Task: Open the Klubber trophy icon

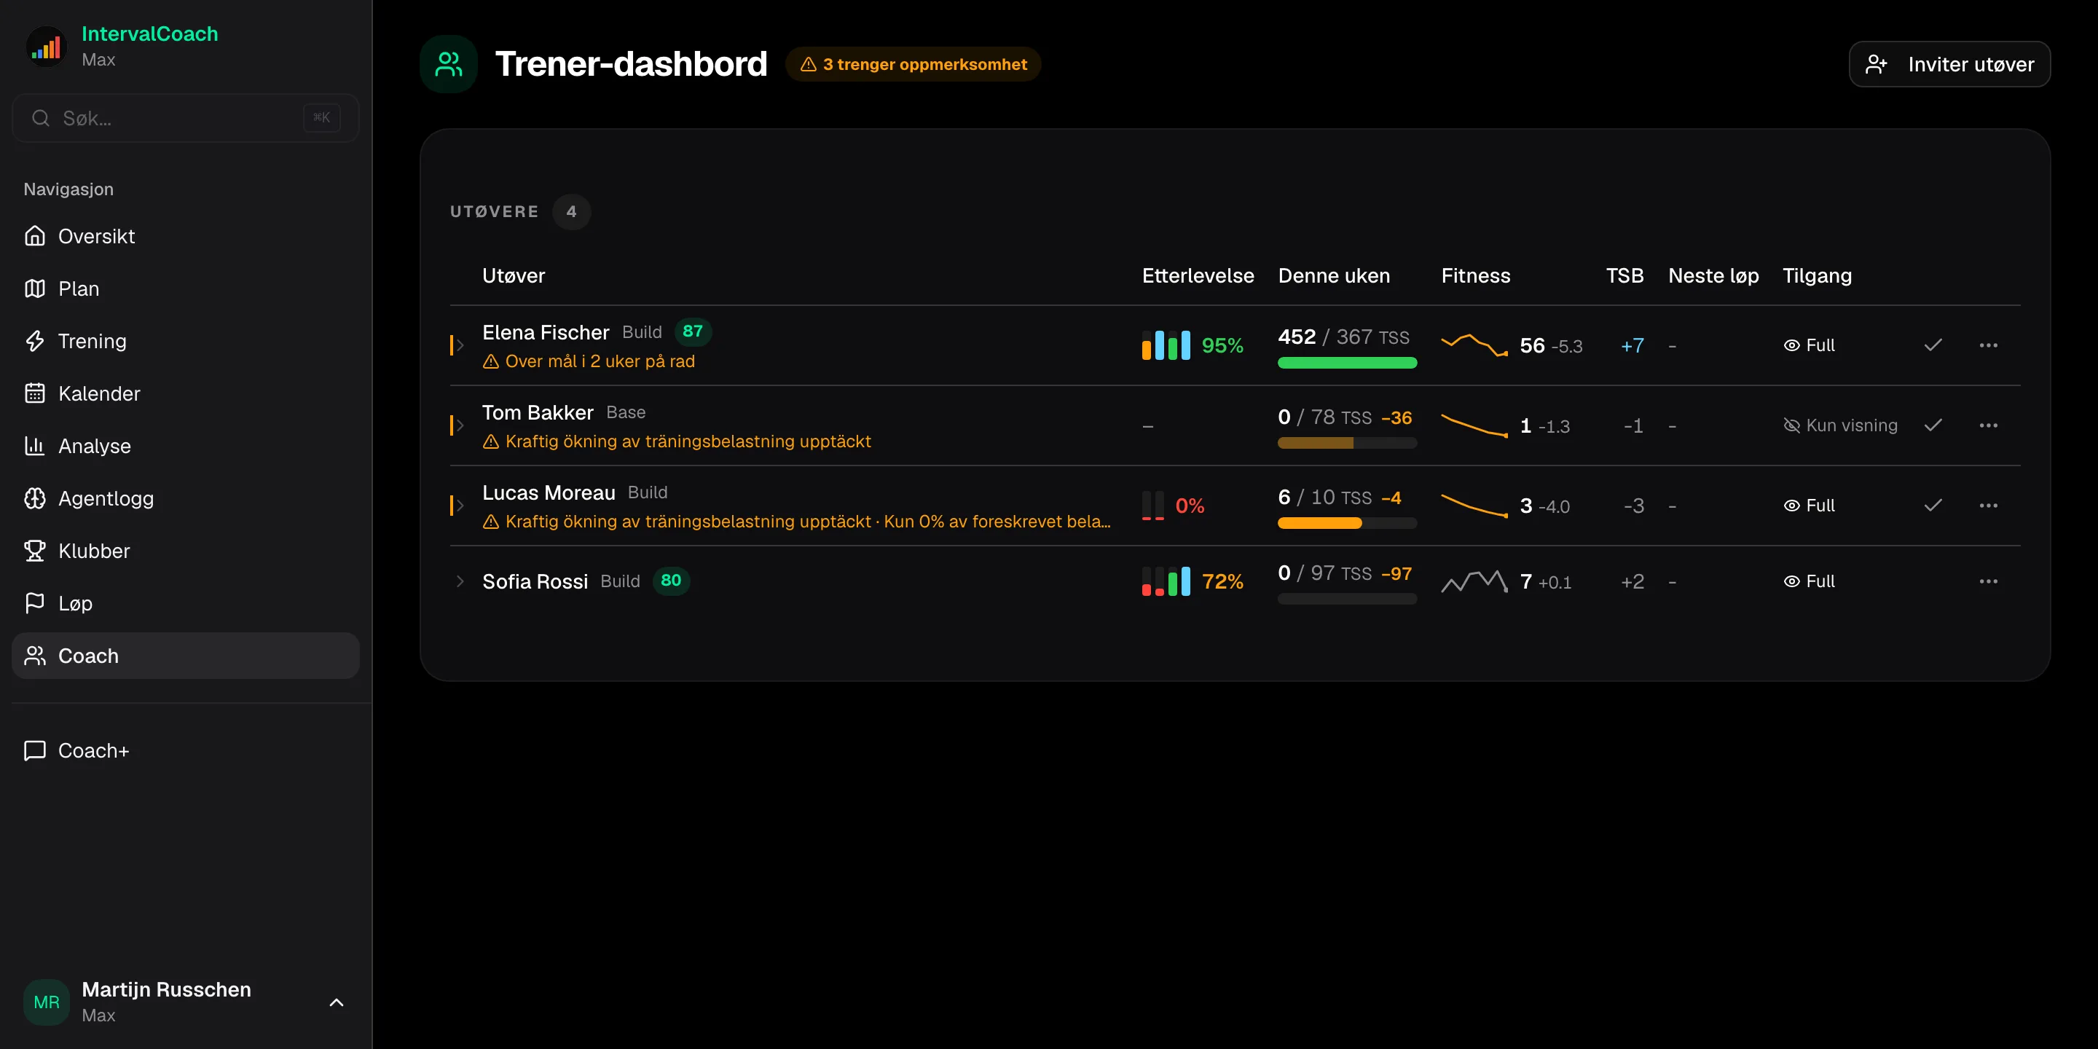Action: (34, 551)
